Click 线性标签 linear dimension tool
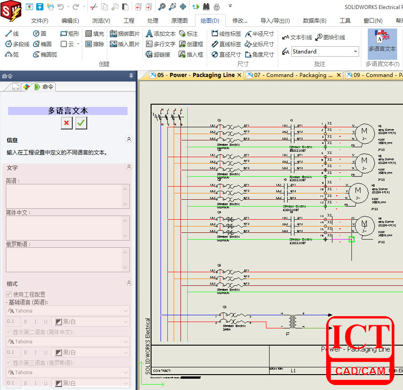Viewport: 403px width, 390px height. click(x=226, y=34)
